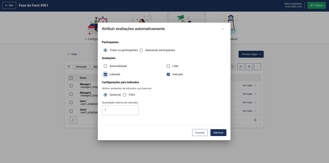Image resolution: width=329 pixels, height=163 pixels.
Task: Click the add user icon below the table
Action: (x=73, y=120)
